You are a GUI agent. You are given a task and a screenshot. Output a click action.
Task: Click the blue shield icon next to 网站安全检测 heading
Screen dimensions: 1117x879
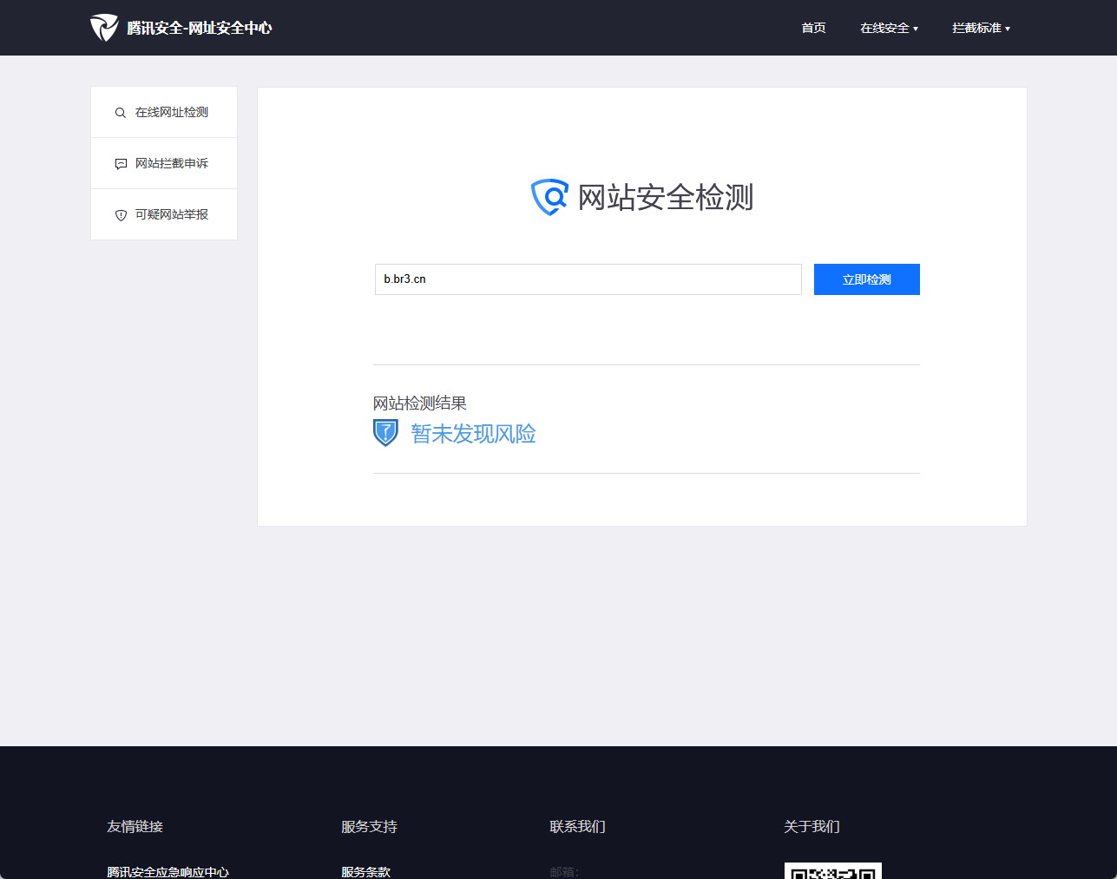pyautogui.click(x=549, y=197)
